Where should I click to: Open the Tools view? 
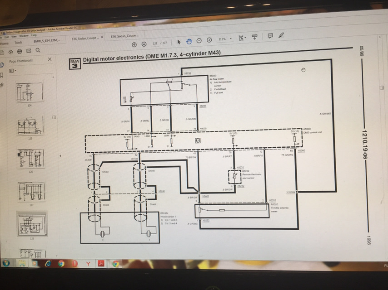(x=18, y=43)
